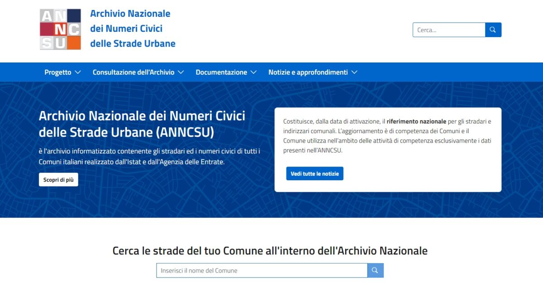543x297 pixels.
Task: Click the site title link in header
Action: point(133,29)
